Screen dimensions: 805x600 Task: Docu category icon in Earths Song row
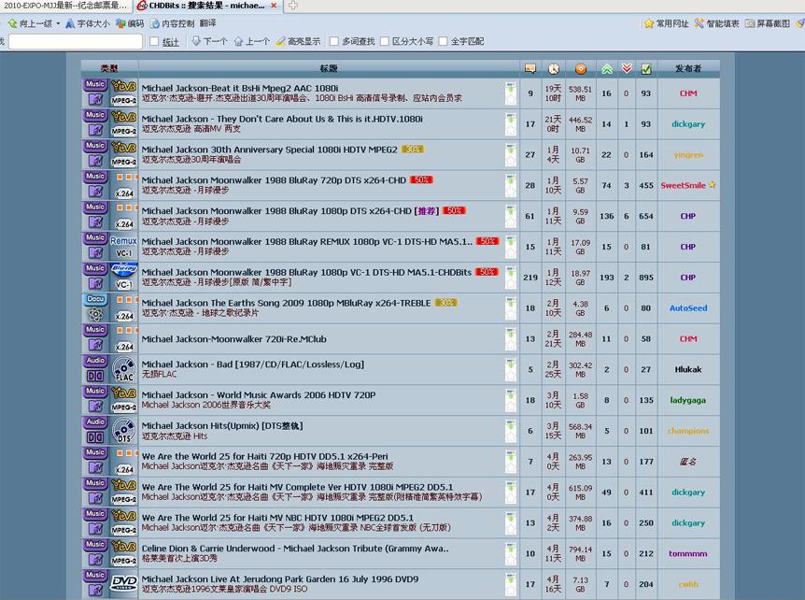pos(95,307)
